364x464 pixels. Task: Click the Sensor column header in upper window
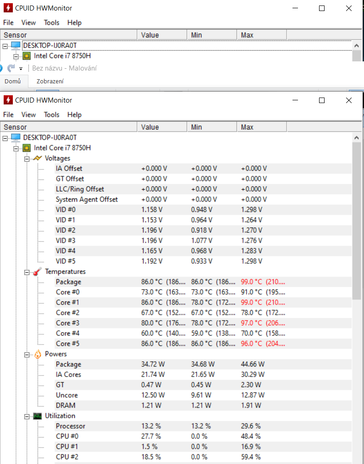pos(69,35)
